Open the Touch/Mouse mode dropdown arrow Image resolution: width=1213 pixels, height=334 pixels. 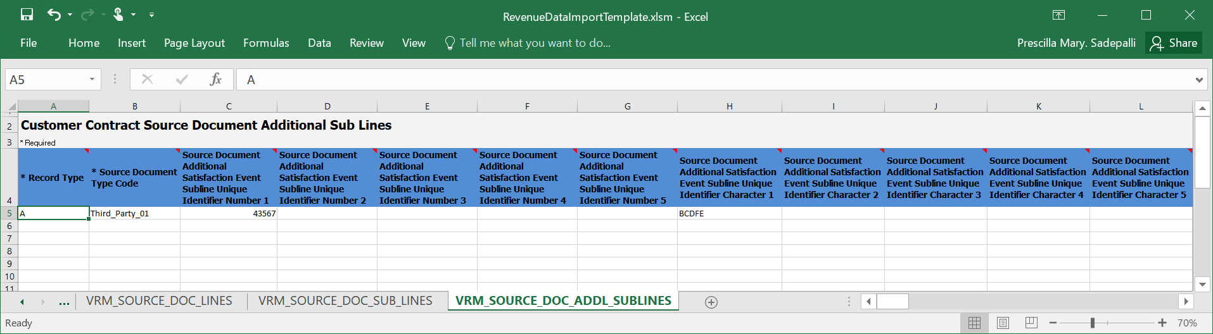[x=133, y=15]
